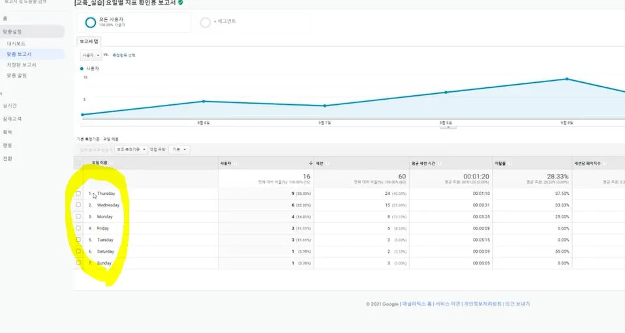Viewport: 625px width, 333px height.
Task: Open 실시간 reports in the sidebar
Action: [10, 106]
